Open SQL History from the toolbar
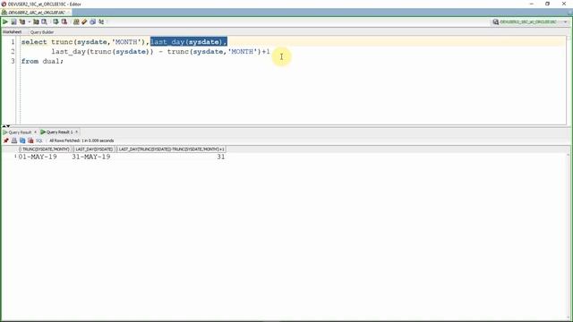This screenshot has height=322, width=573. coord(93,21)
